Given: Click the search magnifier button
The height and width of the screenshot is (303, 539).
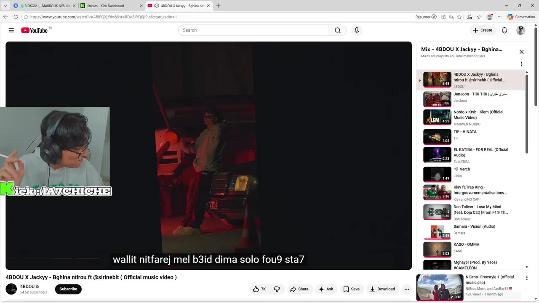Looking at the screenshot, I should click(x=338, y=30).
